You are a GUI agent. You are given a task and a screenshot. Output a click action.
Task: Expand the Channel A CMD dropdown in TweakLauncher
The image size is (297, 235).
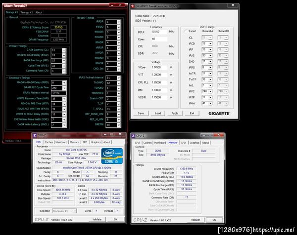tap(210, 62)
